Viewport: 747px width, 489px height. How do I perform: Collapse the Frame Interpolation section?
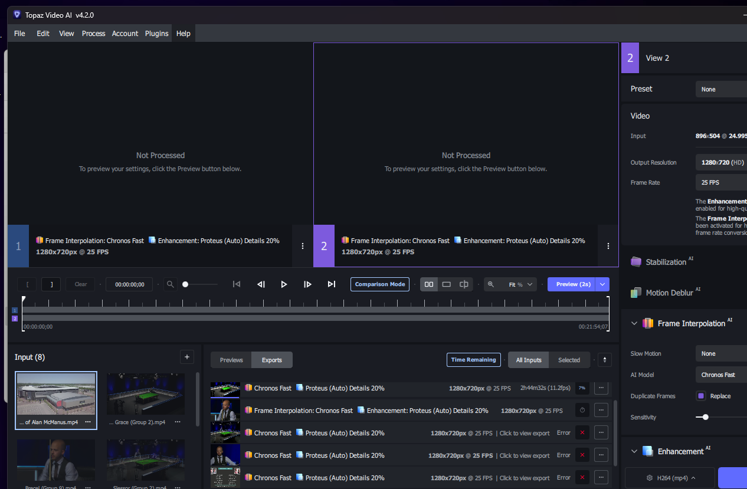pos(634,323)
